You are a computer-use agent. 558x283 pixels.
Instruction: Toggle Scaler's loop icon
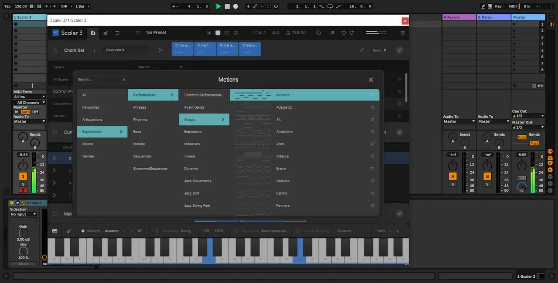click(236, 33)
